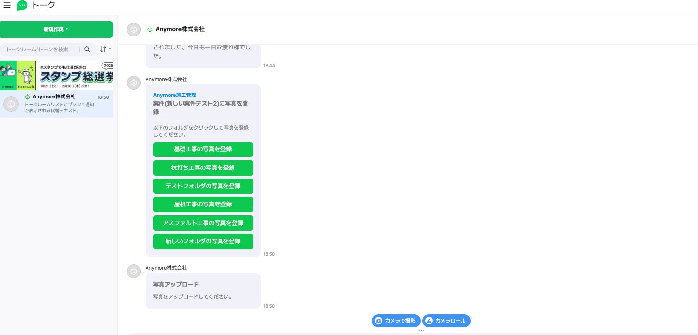Tap the カメラで撮影 quick reply
698x335 pixels.
[x=396, y=321]
